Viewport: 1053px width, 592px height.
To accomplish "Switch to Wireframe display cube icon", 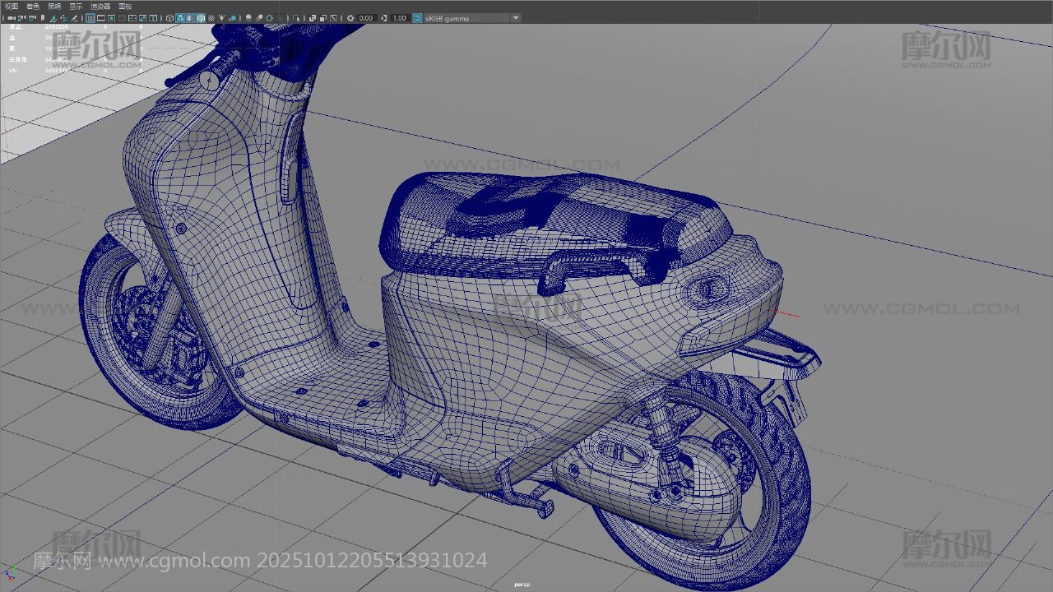I will pos(170,18).
